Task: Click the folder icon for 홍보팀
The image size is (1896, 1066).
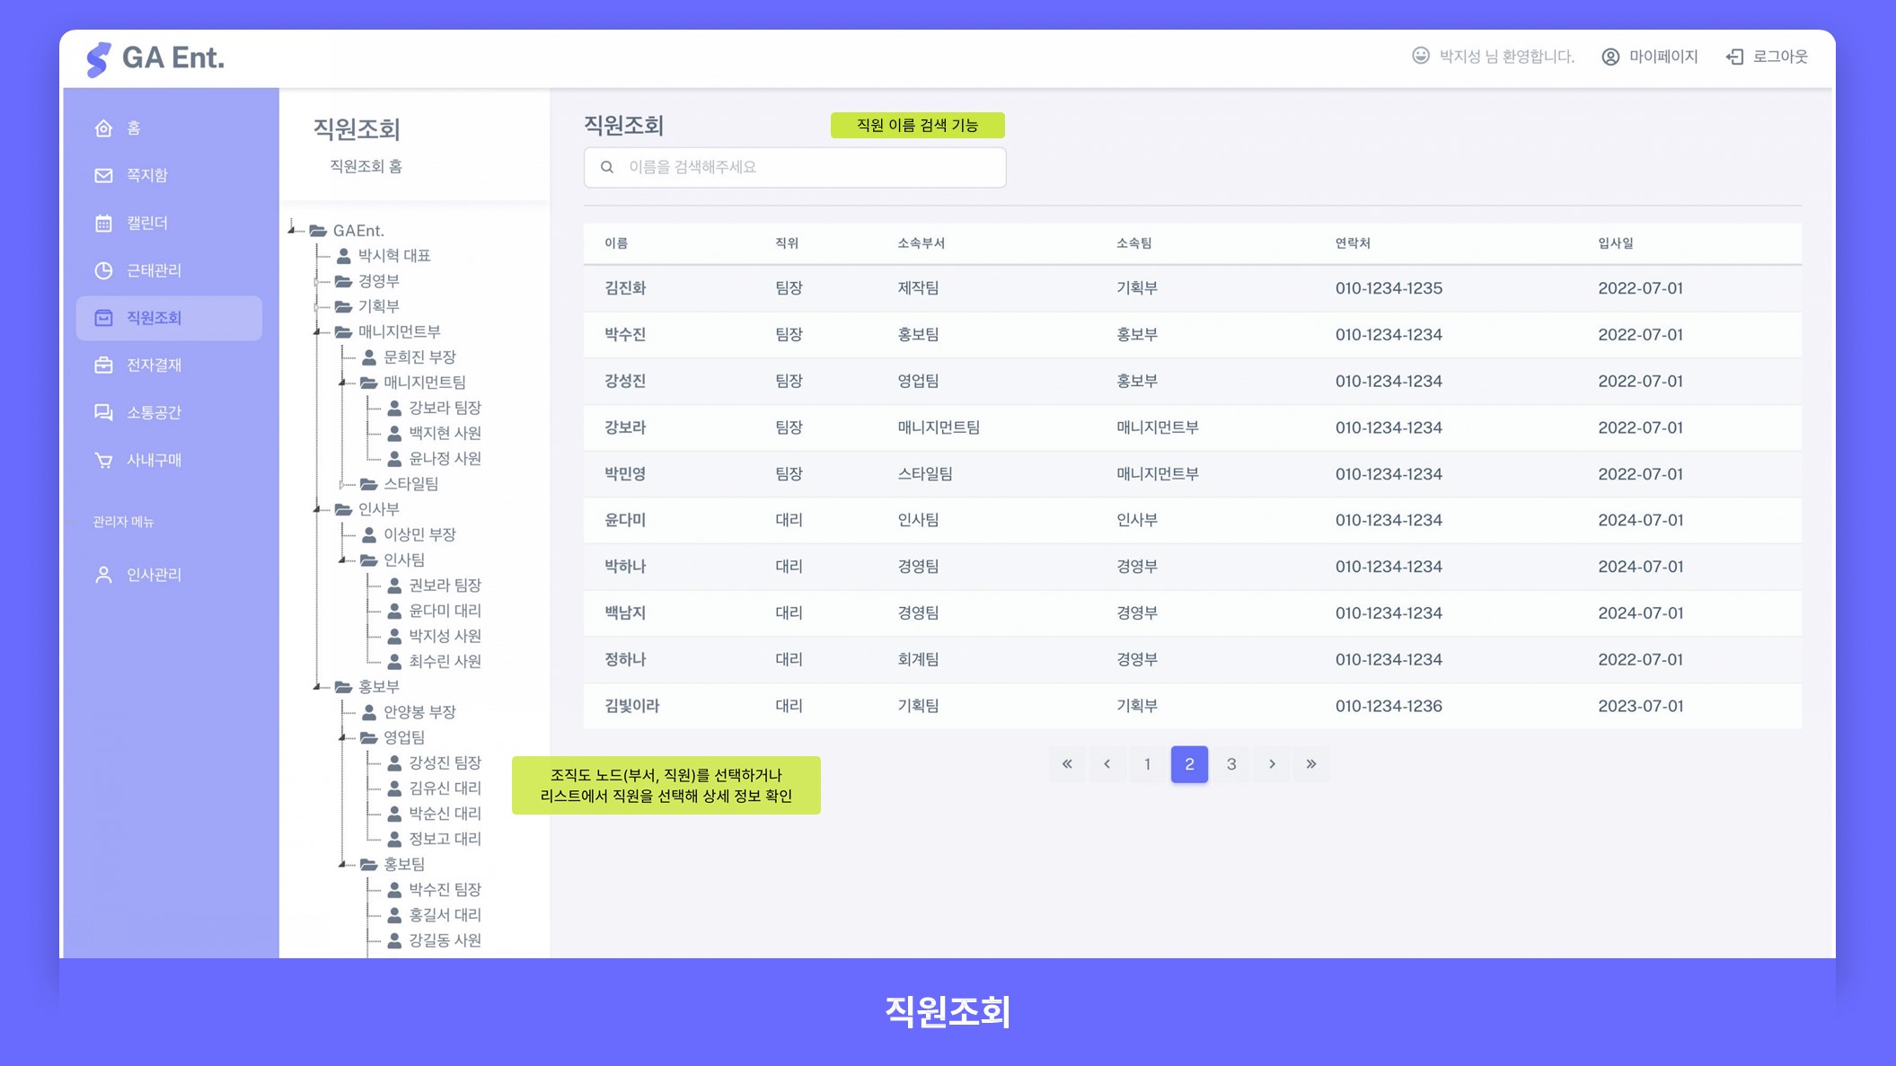Action: click(x=368, y=864)
